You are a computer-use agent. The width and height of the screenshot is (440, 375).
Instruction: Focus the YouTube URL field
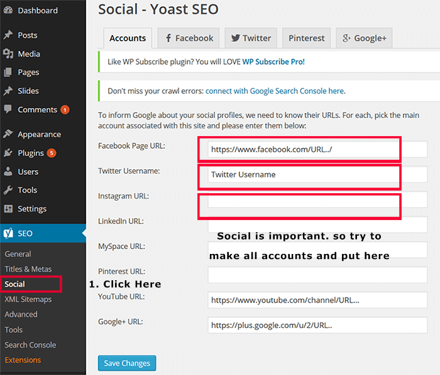point(317,300)
